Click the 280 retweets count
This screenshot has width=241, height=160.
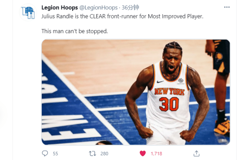pos(104,153)
